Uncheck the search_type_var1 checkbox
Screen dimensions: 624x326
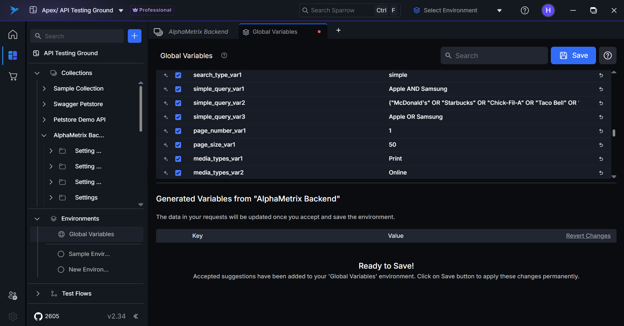[x=178, y=75]
